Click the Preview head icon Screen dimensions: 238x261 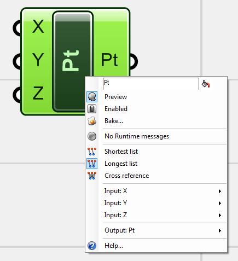[x=92, y=97]
